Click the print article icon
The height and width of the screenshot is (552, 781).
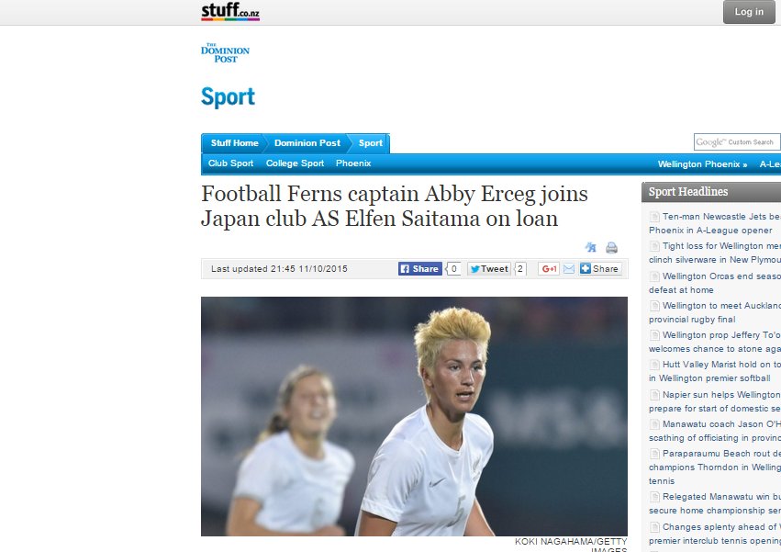point(611,247)
